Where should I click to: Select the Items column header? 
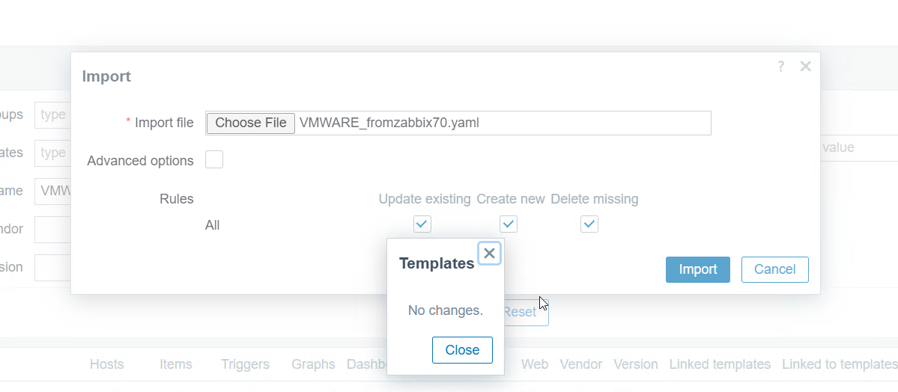tap(175, 364)
